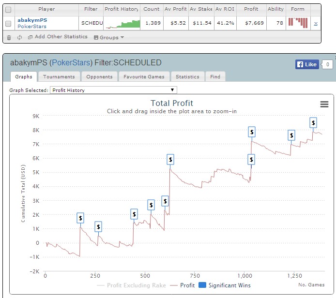Click the Facebook Like button

click(x=307, y=64)
